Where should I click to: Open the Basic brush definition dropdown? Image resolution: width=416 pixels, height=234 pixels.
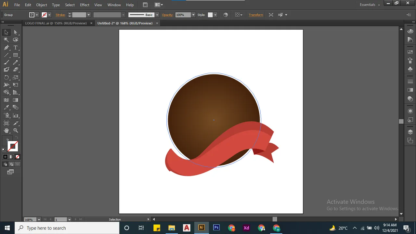coord(157,15)
